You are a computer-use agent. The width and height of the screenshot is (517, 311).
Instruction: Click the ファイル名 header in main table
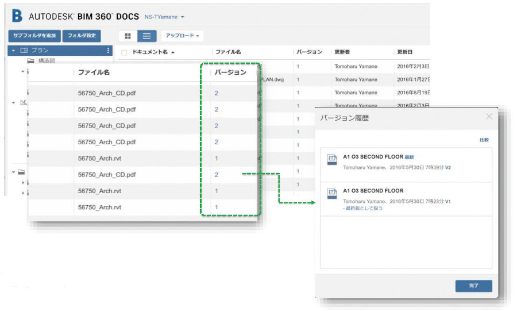(x=228, y=52)
